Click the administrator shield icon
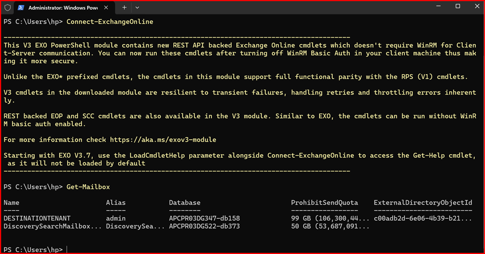485x254 pixels. pos(7,7)
